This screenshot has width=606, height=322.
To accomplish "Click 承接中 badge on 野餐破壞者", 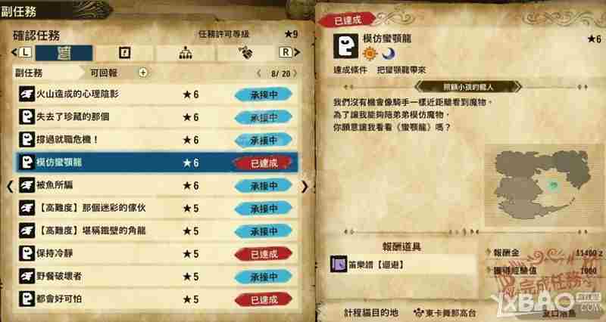I will [x=264, y=277].
